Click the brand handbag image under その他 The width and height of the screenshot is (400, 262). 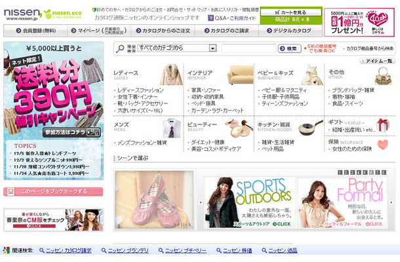[383, 76]
